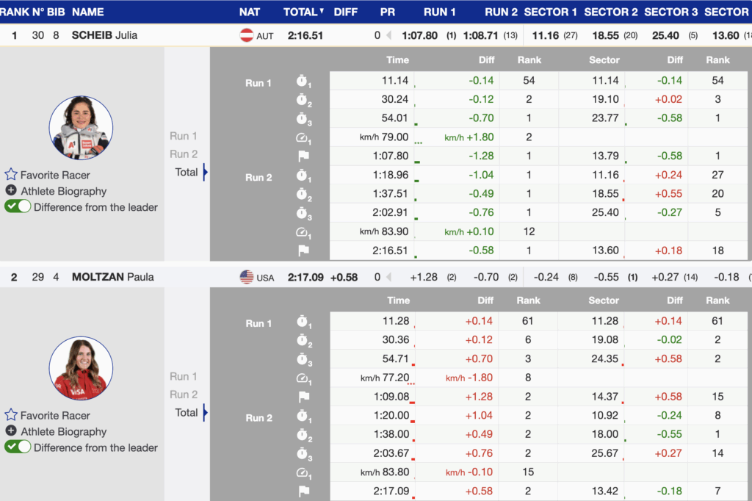Click Moltzan's Favorite Racer star icon
Image resolution: width=752 pixels, height=501 pixels.
point(11,415)
